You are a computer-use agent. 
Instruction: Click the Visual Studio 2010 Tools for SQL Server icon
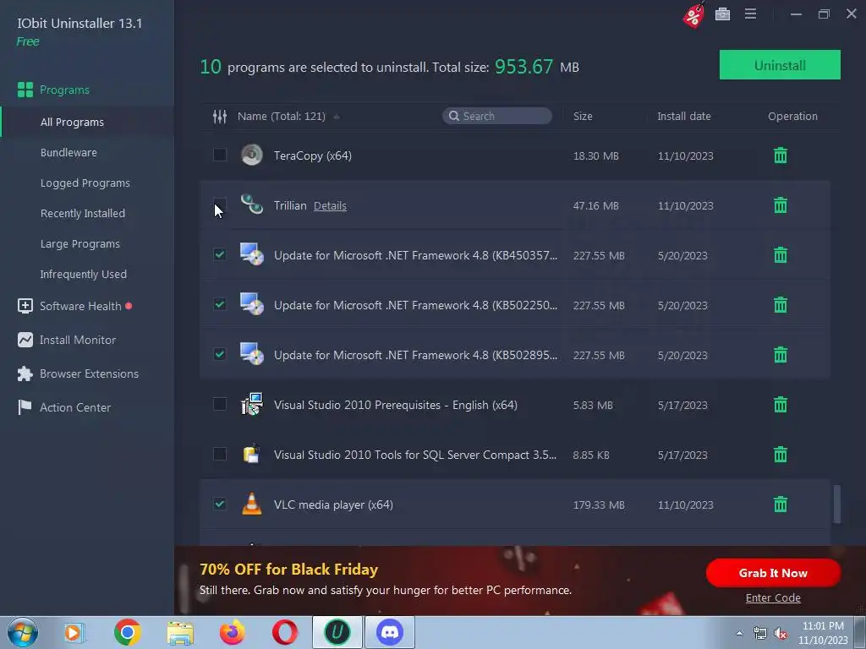click(252, 454)
